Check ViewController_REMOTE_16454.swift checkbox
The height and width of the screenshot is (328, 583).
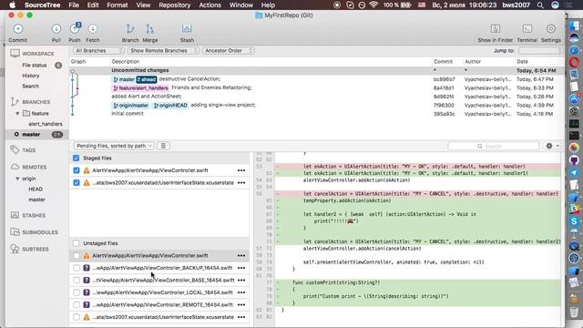[77, 304]
